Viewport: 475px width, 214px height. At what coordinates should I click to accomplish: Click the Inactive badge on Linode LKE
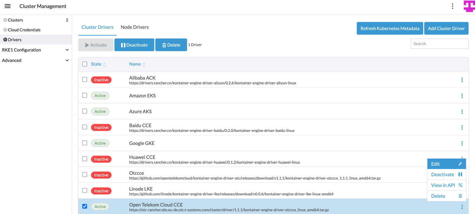pyautogui.click(x=101, y=191)
